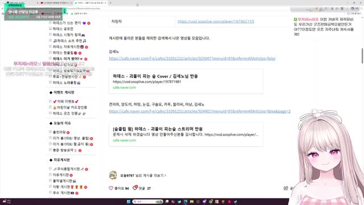Click the board icon beside 카페 이벤트
Screen dimensions: 364x205
(50, 101)
